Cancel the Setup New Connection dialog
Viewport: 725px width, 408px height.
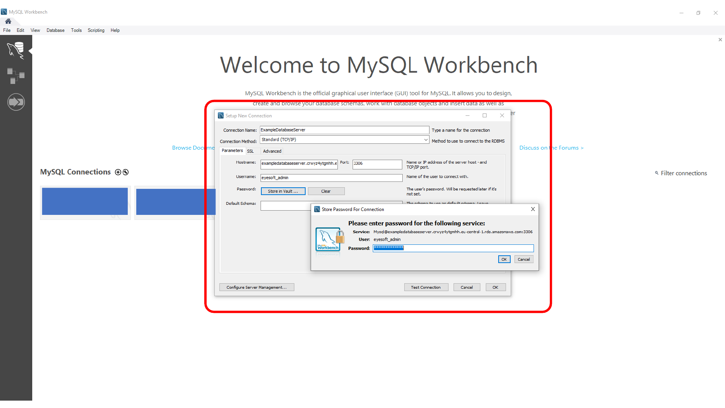click(467, 287)
